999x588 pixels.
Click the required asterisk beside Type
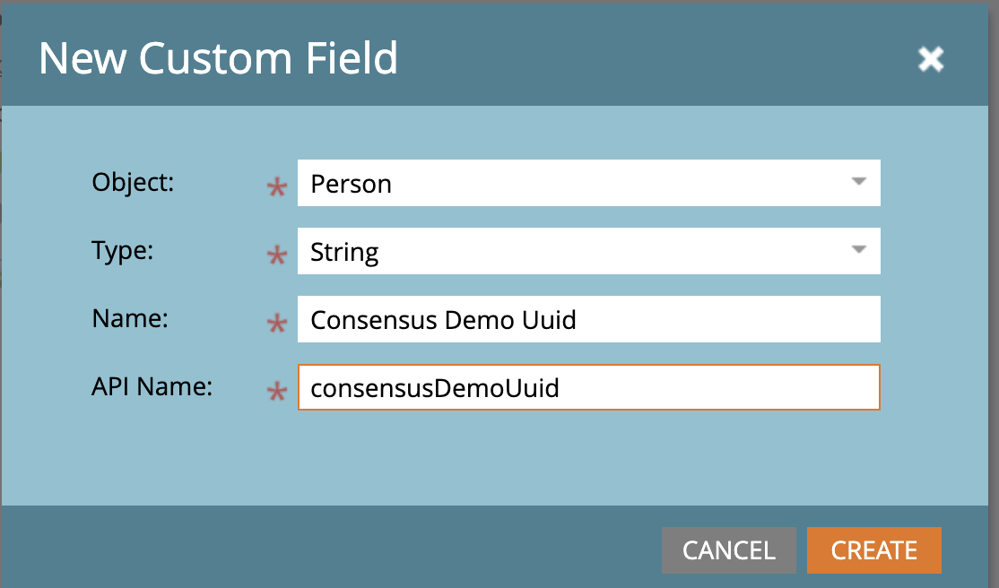[x=276, y=255]
